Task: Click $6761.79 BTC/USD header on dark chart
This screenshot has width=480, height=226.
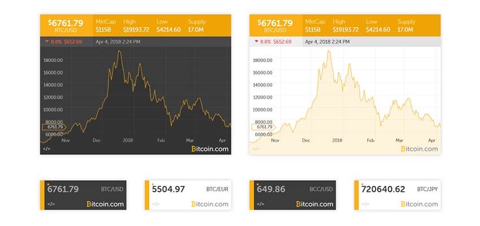Action: pos(67,25)
